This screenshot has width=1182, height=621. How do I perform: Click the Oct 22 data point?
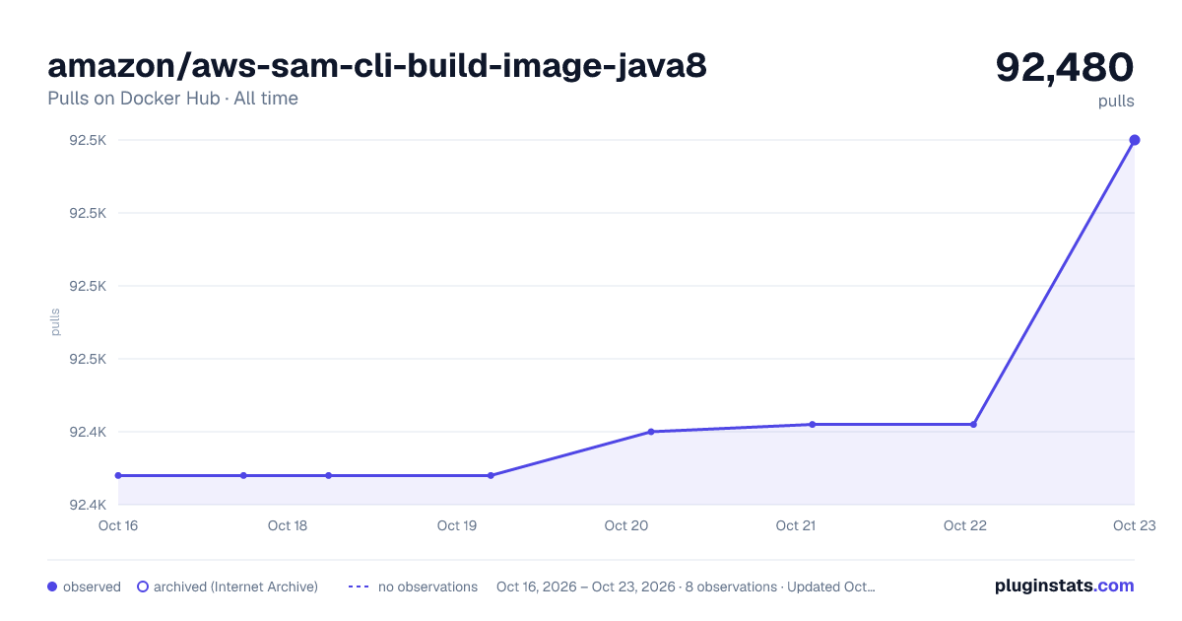point(973,425)
